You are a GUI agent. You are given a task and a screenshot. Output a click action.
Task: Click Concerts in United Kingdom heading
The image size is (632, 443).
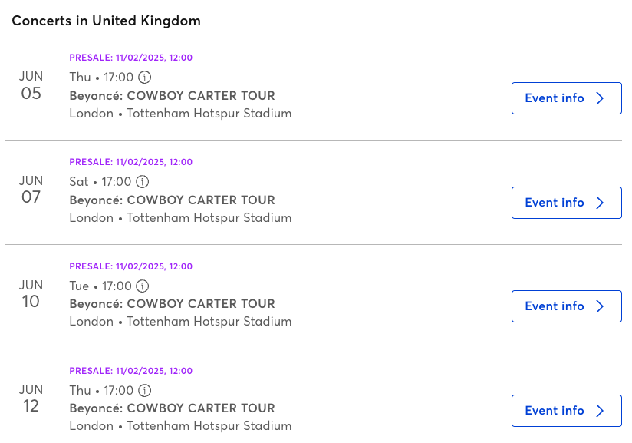tap(106, 21)
